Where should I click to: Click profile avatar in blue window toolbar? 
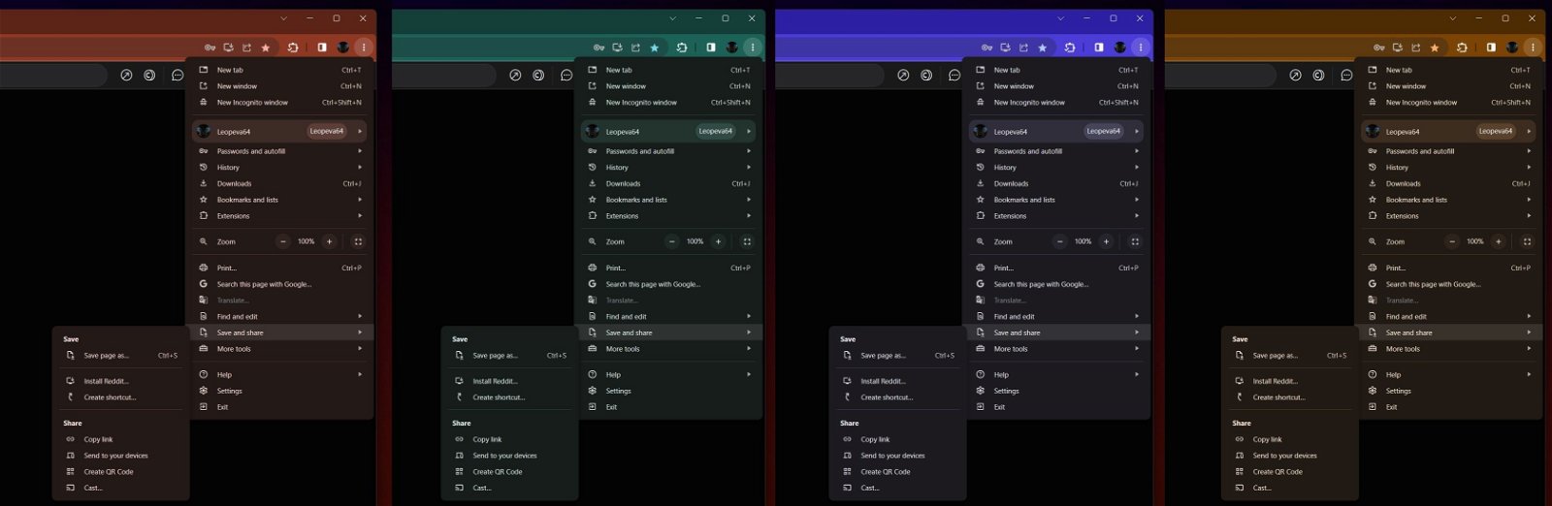[1120, 47]
